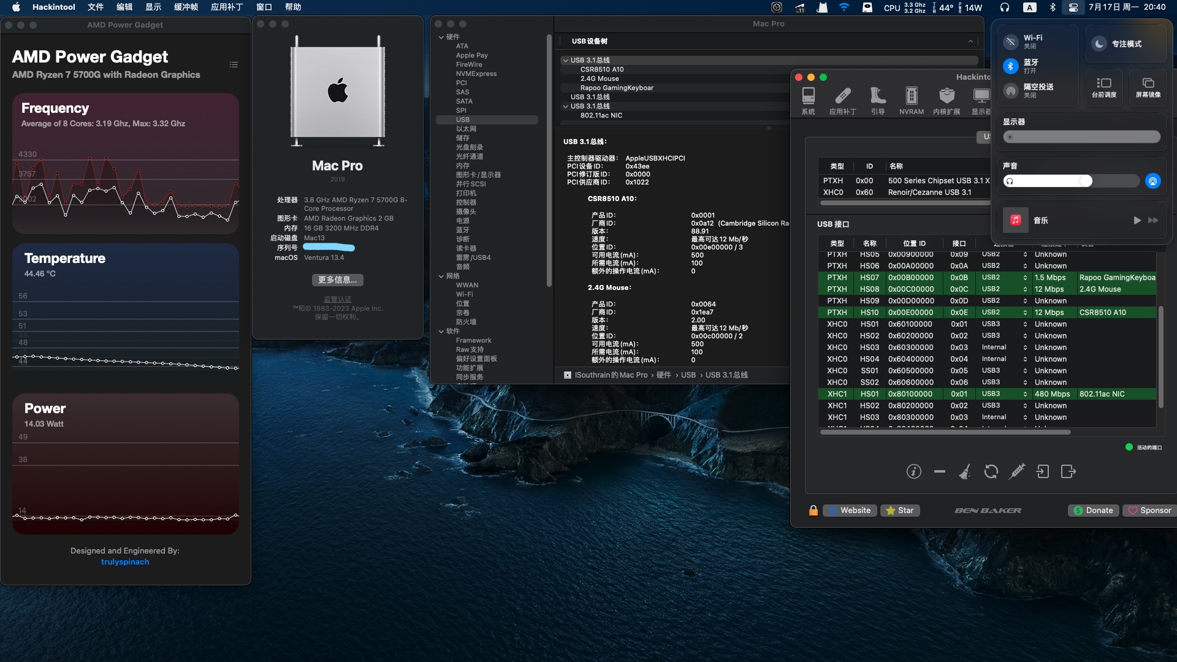Open the NVRAM toolbar icon
This screenshot has height=662, width=1177.
912,101
